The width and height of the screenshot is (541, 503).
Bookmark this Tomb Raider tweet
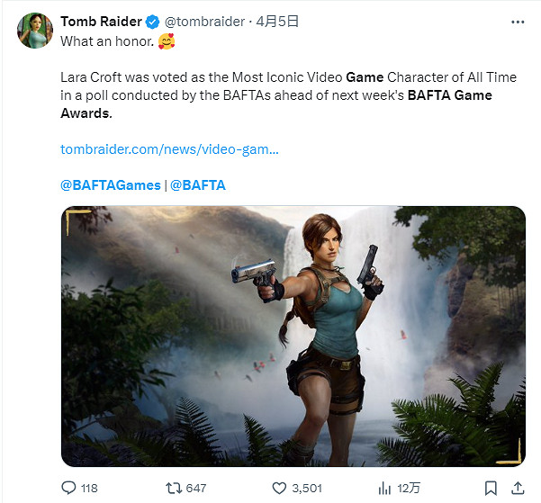489,488
